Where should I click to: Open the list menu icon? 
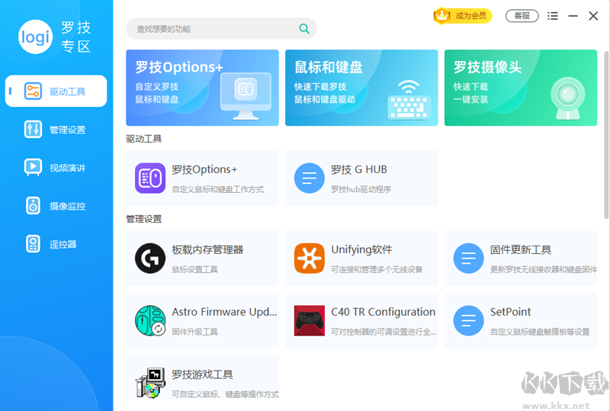[x=552, y=16]
